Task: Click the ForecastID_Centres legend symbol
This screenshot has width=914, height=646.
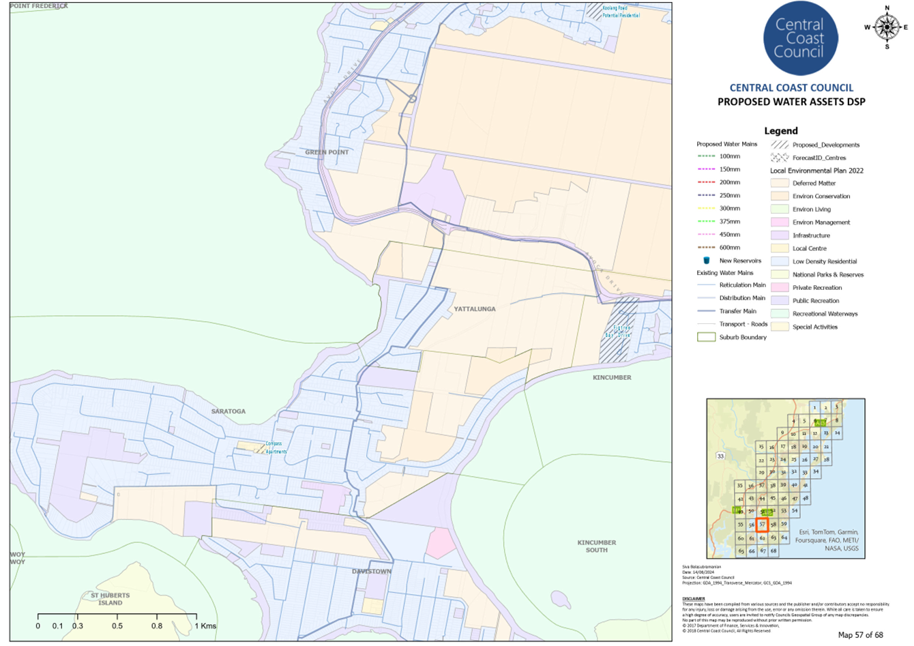Action: click(x=780, y=158)
